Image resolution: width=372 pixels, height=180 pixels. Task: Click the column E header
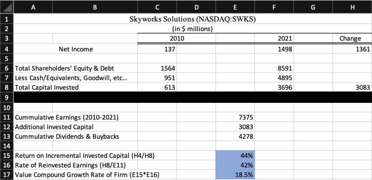235,6
